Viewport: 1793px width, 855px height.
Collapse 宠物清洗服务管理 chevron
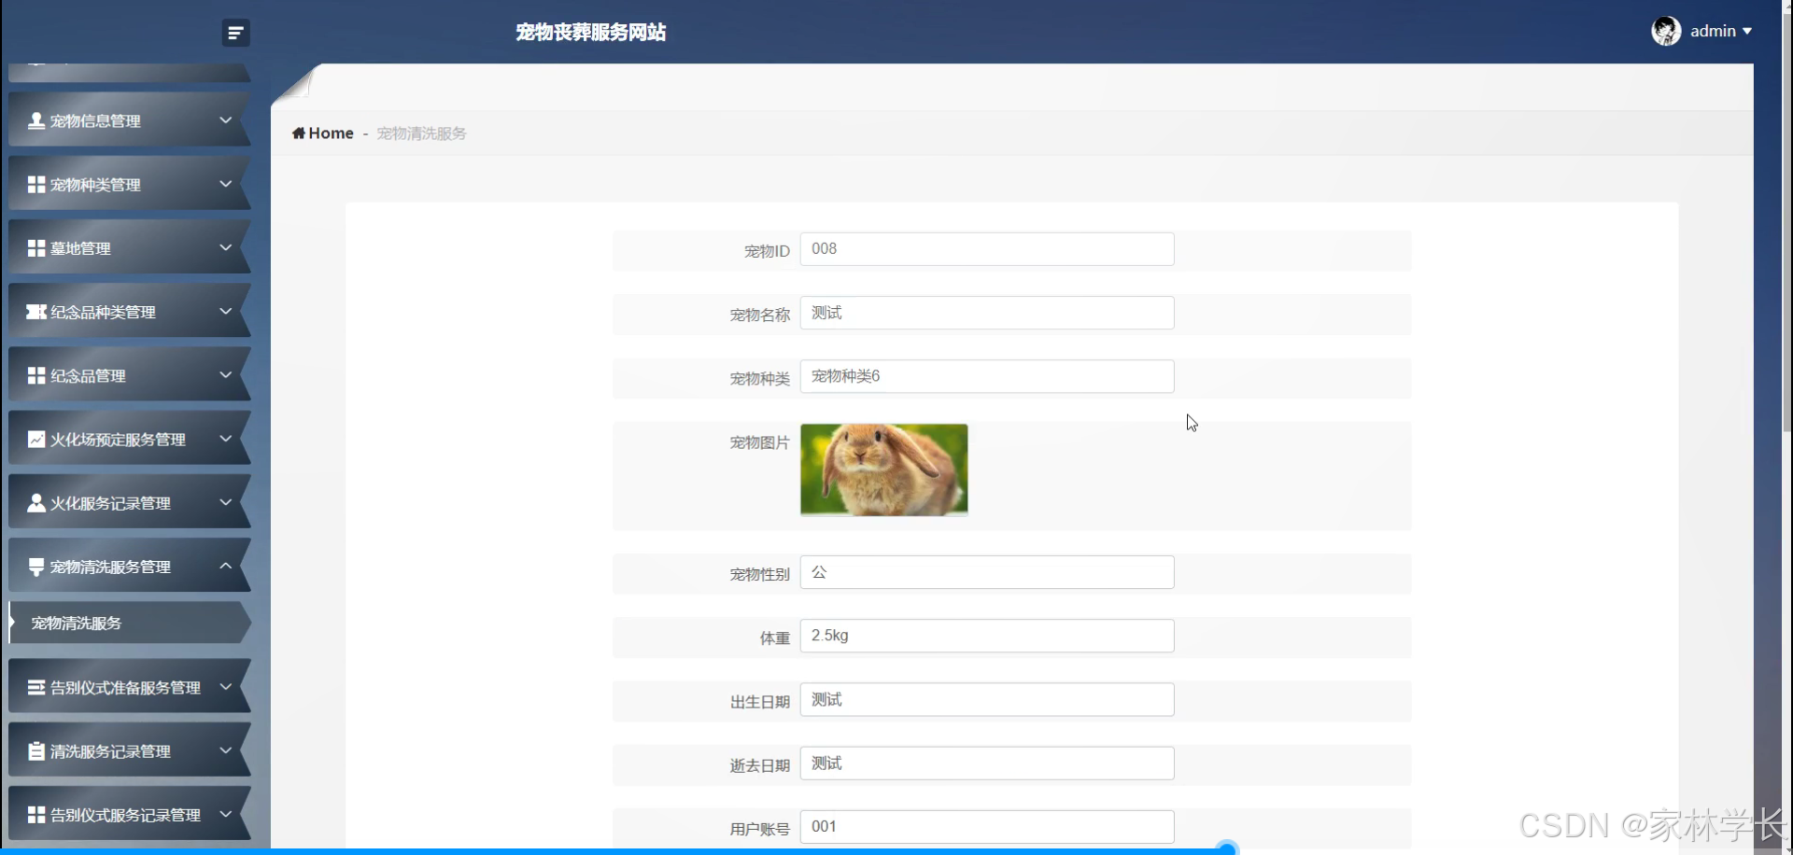[x=225, y=566]
